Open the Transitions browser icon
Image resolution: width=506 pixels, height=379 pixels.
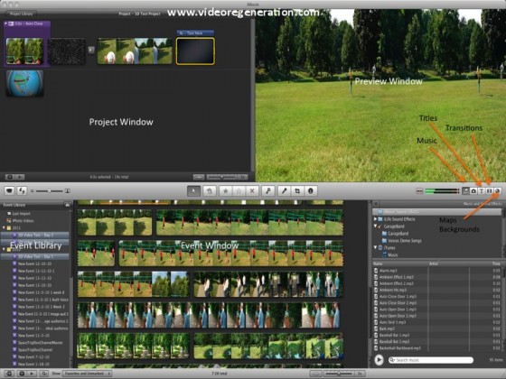(489, 190)
